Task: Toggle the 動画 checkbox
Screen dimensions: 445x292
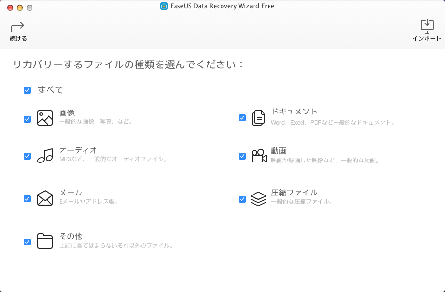Action: point(242,156)
